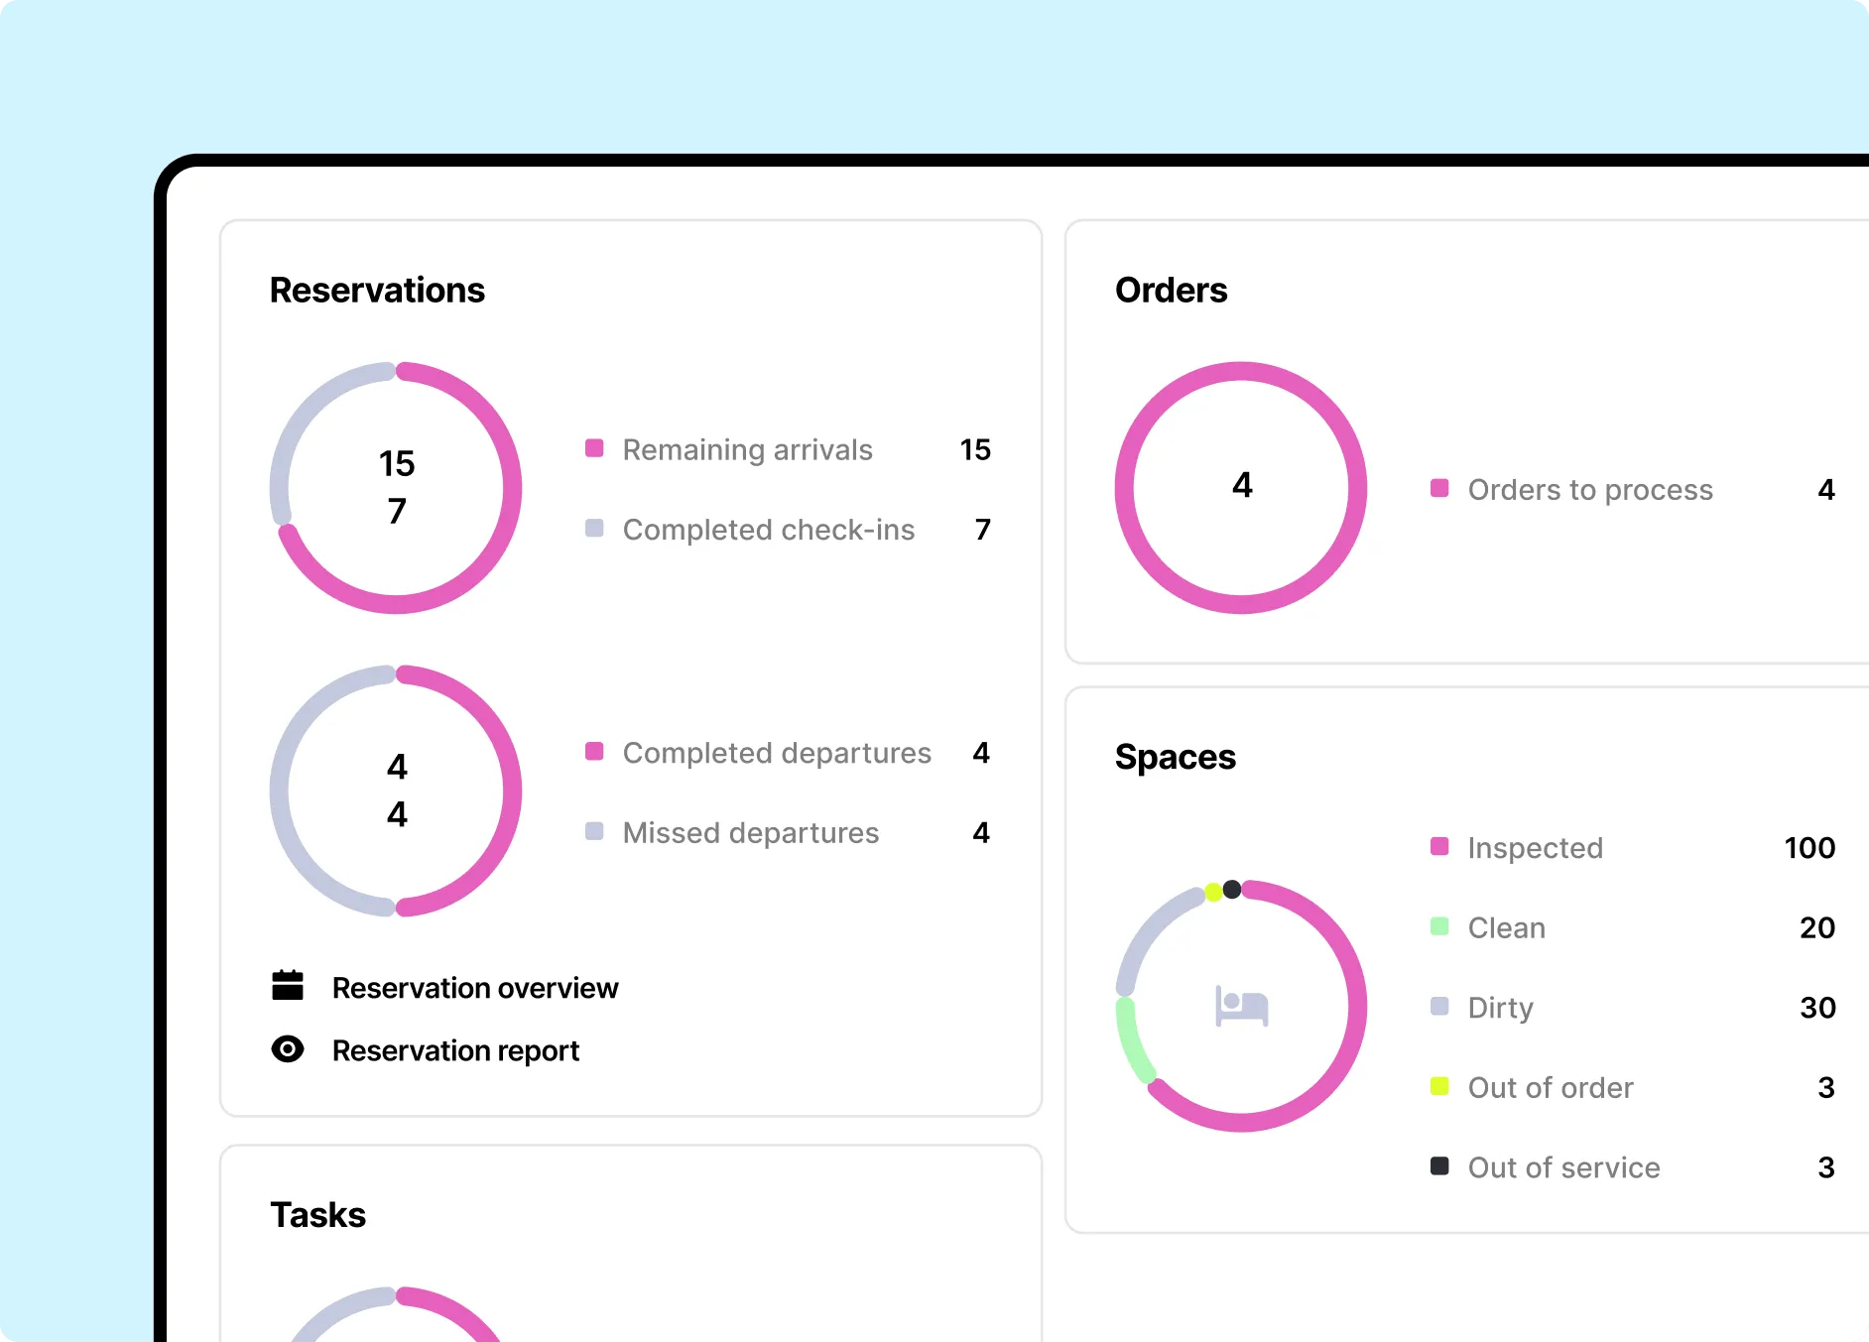Click the Completed departures value 4
The width and height of the screenshot is (1869, 1342).
pyautogui.click(x=981, y=753)
